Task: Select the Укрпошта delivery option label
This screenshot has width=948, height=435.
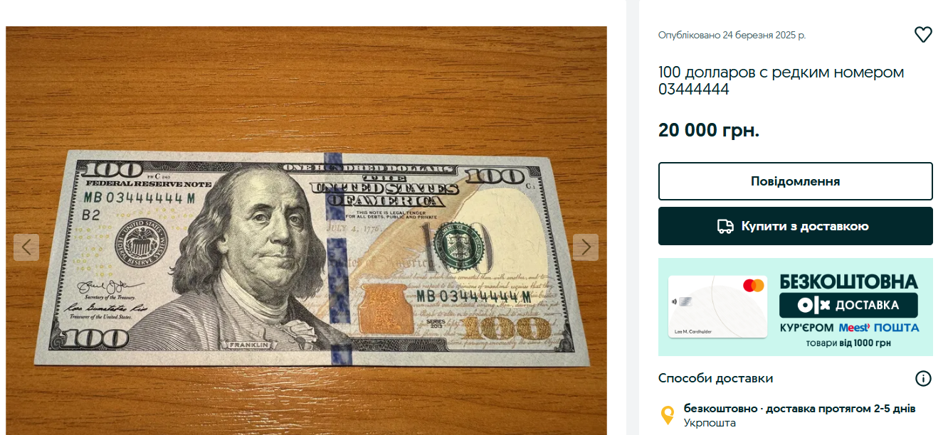Action: (x=710, y=423)
